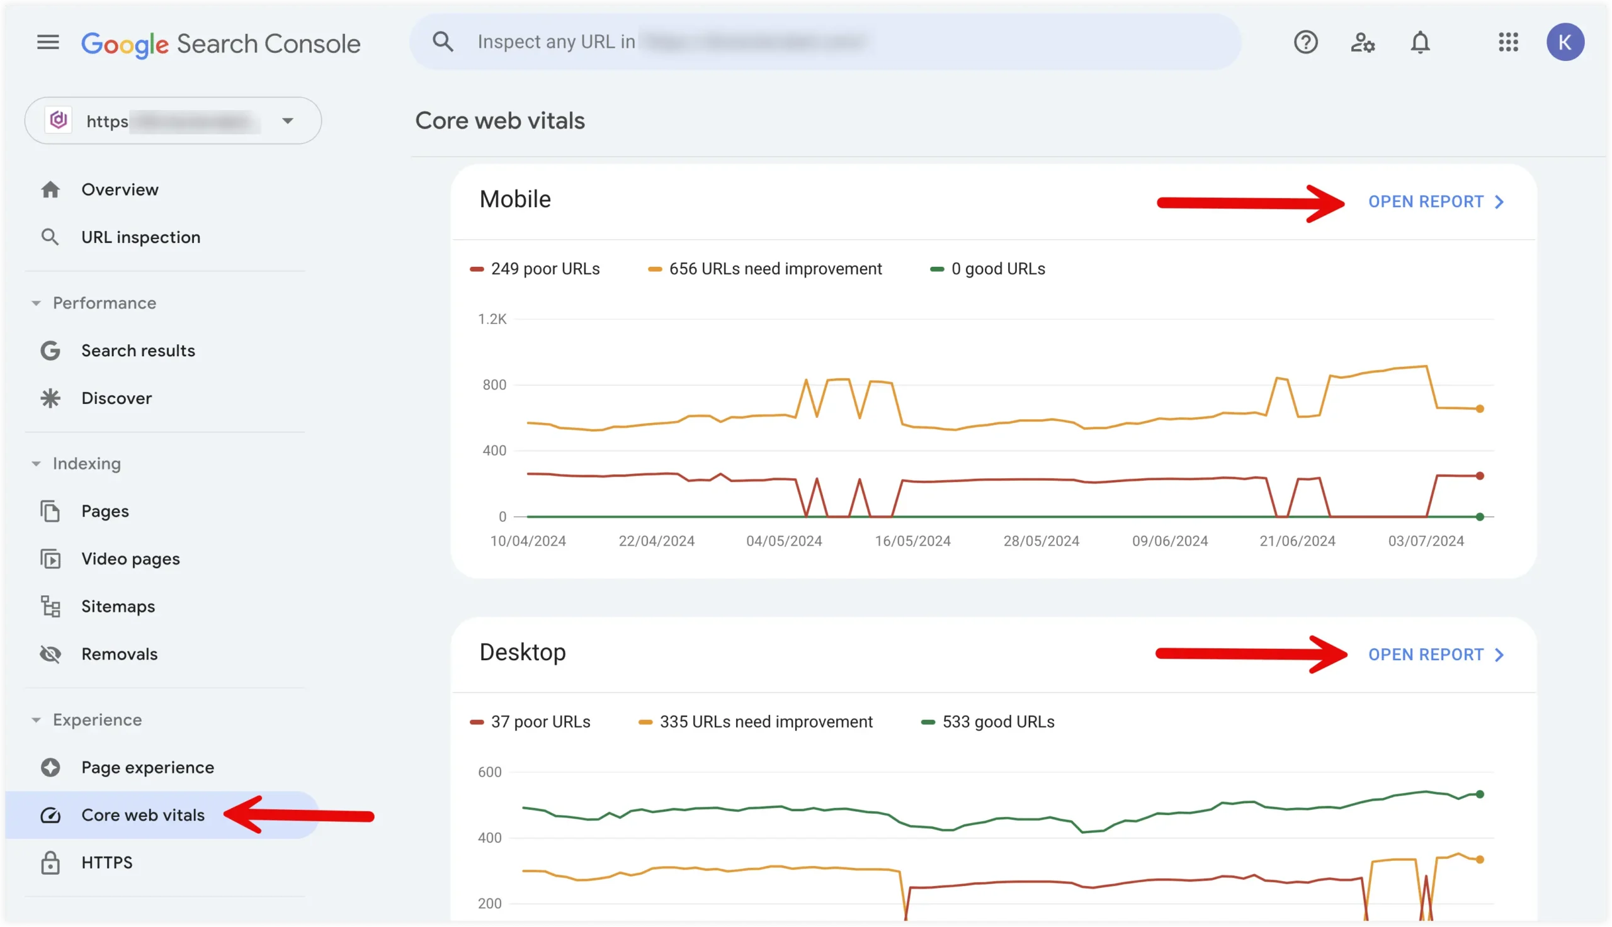Click the Core web vitals page heading
The height and width of the screenshot is (927, 1612).
pyautogui.click(x=499, y=121)
